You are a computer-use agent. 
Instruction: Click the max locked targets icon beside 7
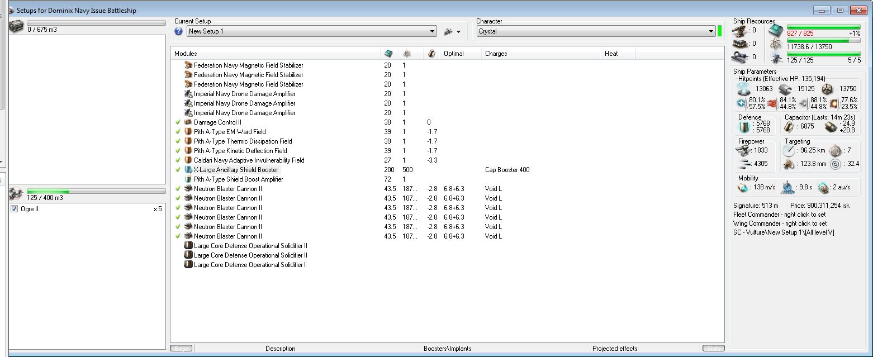click(835, 150)
